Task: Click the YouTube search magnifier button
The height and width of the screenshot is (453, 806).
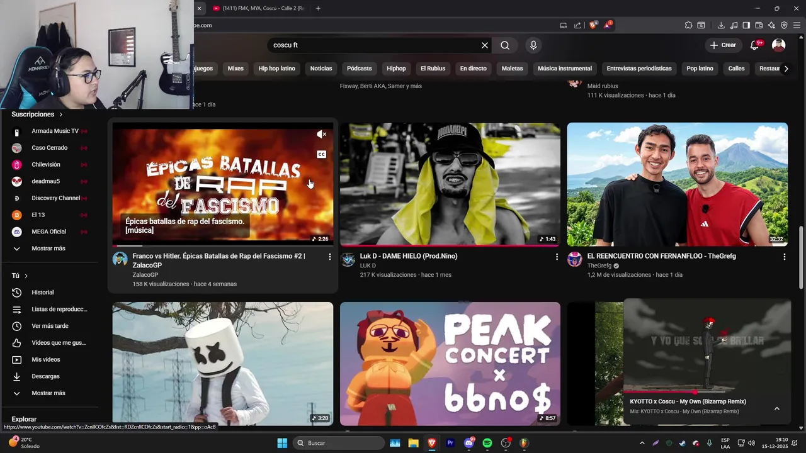Action: pos(505,45)
